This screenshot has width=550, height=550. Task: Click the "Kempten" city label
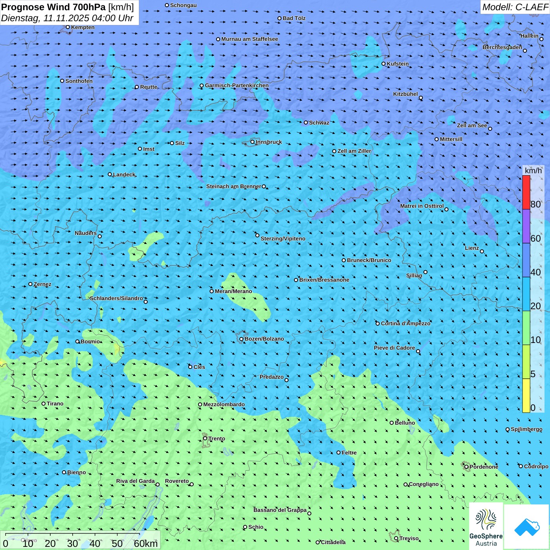(x=82, y=27)
